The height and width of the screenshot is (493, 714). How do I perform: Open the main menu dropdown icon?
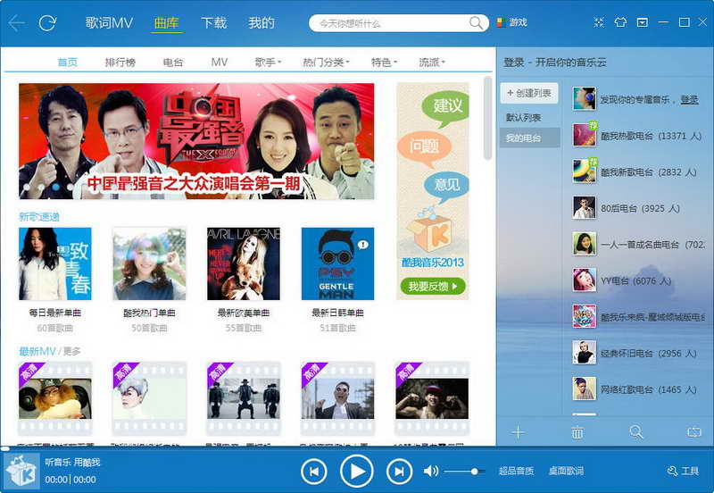click(642, 22)
